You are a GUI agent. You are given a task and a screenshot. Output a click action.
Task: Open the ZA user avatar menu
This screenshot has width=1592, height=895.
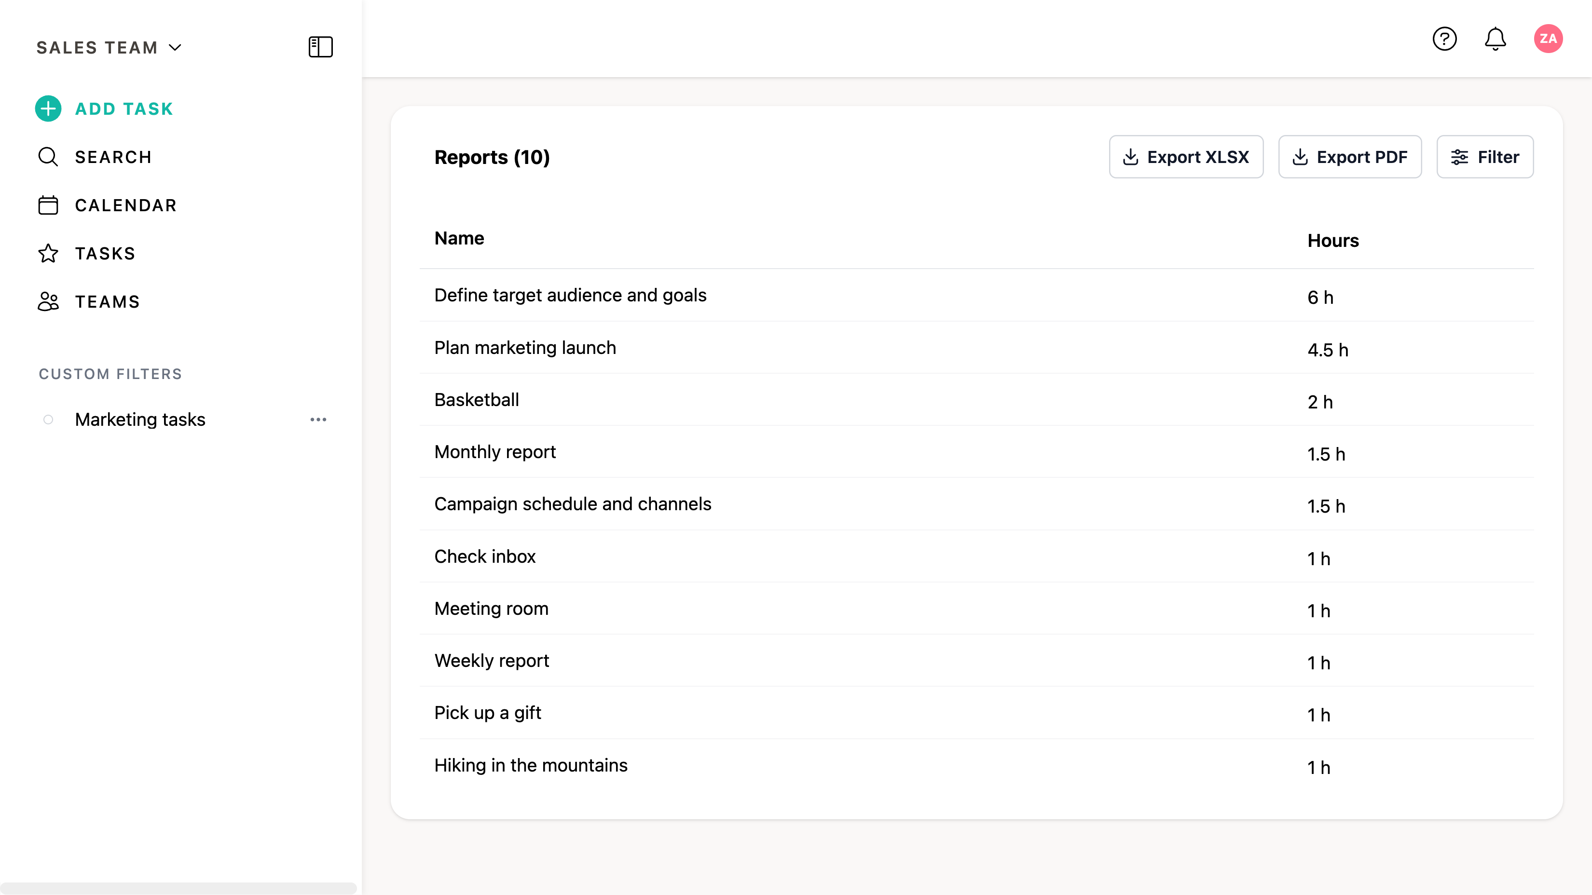[x=1548, y=39]
